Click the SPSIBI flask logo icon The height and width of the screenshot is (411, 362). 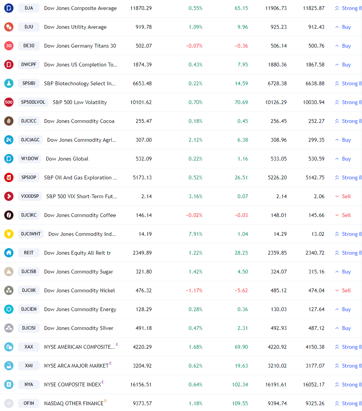click(9, 83)
